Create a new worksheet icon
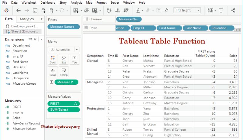 76,10
